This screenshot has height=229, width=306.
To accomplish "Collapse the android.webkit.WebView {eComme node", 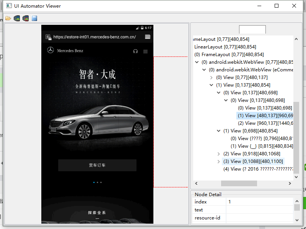I will point(204,70).
